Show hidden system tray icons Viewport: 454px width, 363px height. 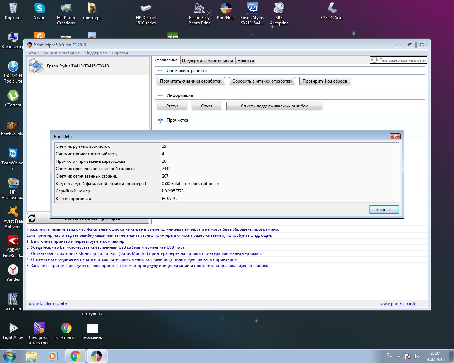click(x=399, y=356)
